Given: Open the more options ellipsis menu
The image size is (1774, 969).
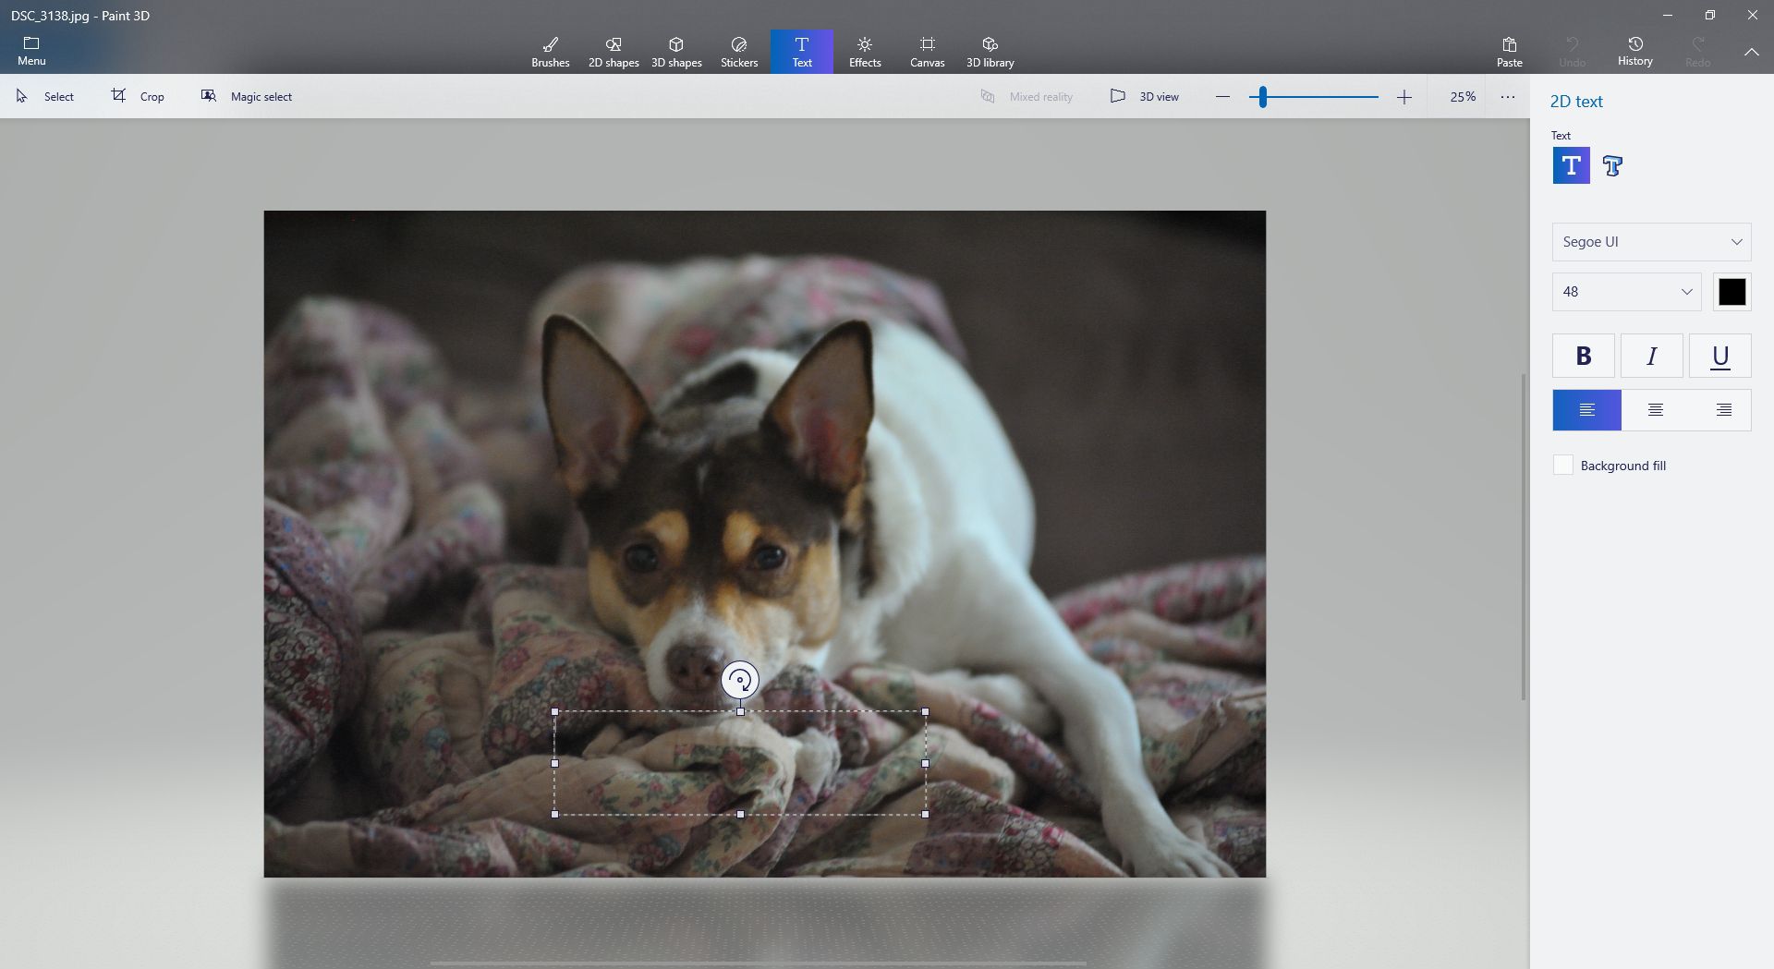Looking at the screenshot, I should click(1507, 97).
